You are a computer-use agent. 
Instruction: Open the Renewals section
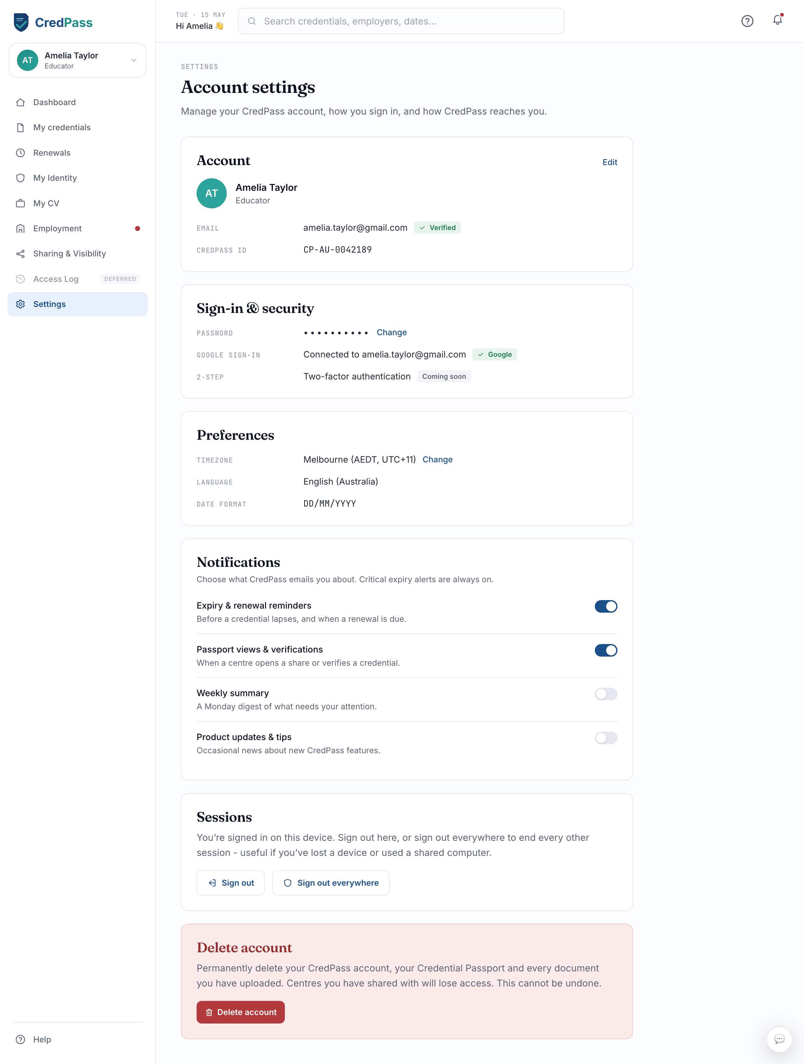[x=78, y=153]
